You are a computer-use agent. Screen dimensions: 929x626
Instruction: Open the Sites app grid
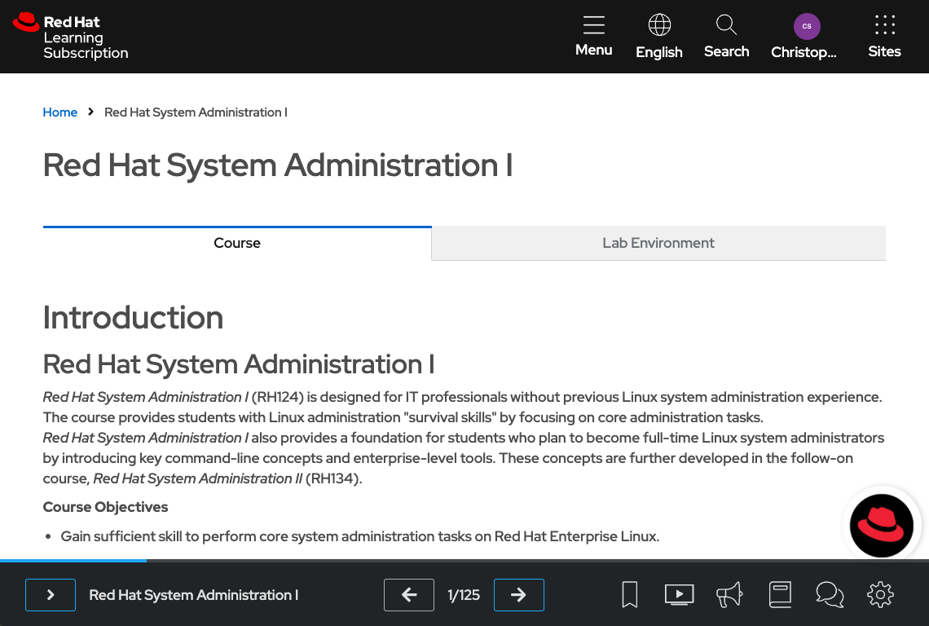click(884, 34)
